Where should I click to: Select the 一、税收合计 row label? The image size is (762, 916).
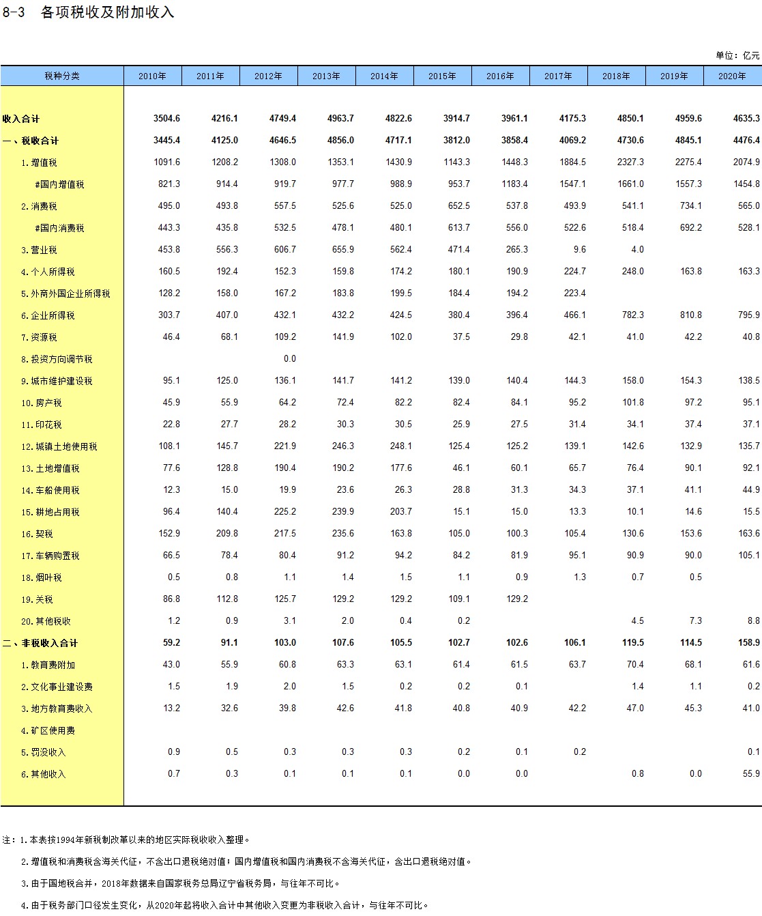pos(31,141)
